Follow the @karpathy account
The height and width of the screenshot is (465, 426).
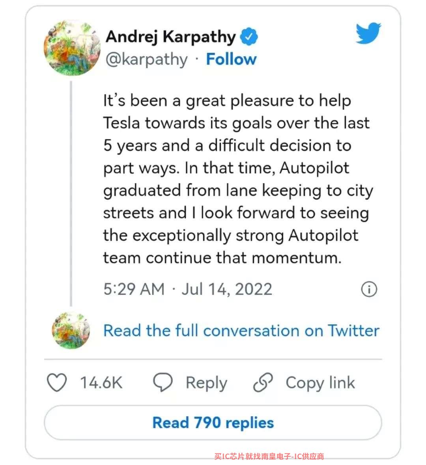(231, 59)
